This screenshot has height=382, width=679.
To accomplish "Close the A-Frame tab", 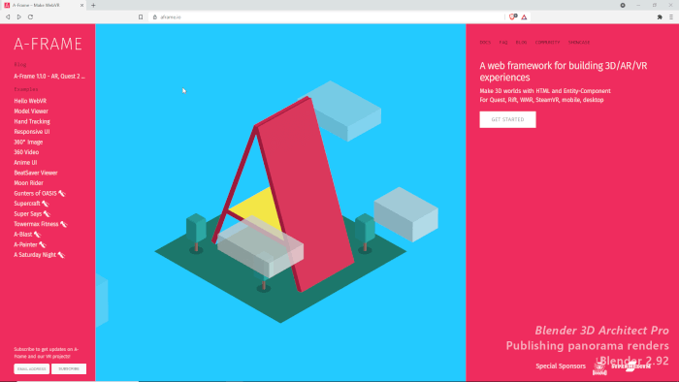I will pyautogui.click(x=81, y=5).
